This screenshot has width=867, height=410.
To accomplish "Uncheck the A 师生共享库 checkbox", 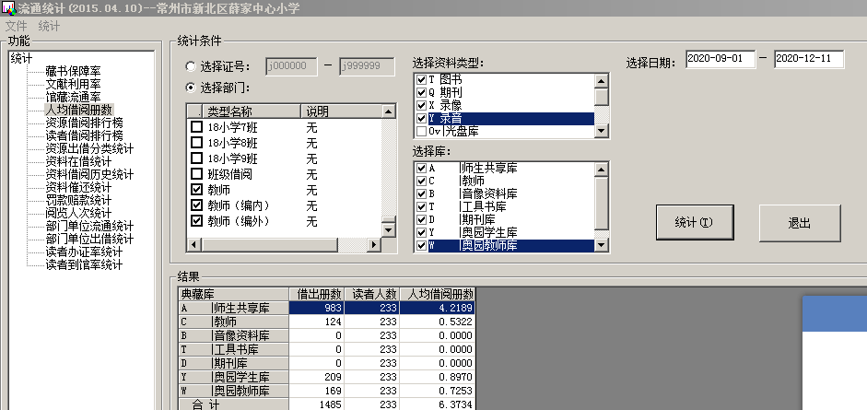I will pyautogui.click(x=421, y=168).
